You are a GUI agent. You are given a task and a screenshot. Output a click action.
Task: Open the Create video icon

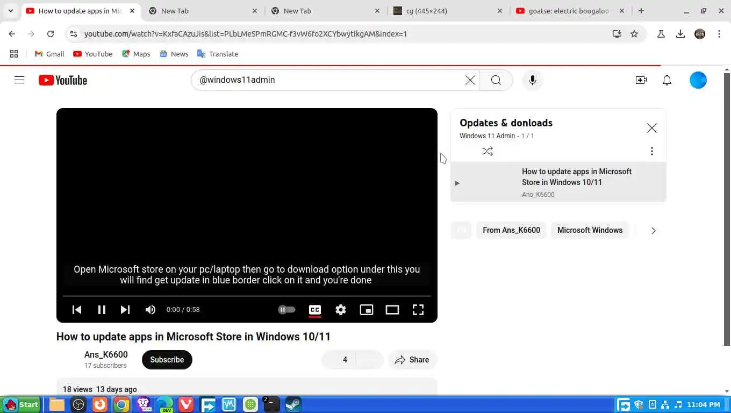[641, 80]
